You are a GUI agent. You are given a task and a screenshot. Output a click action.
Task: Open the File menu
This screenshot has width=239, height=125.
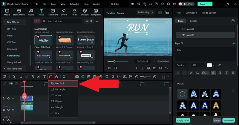coord(36,4)
